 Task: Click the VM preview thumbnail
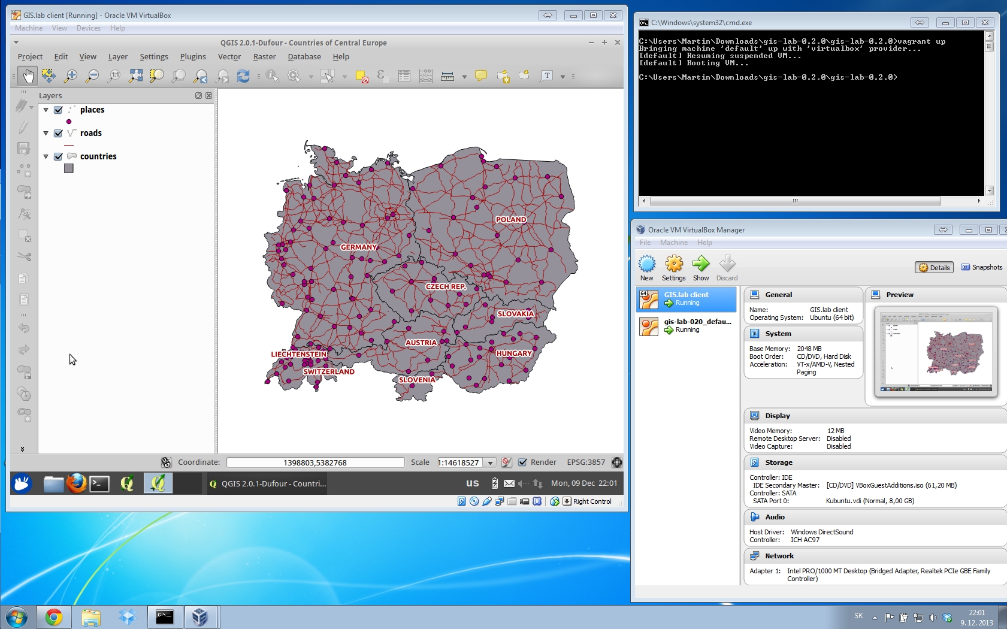(x=936, y=352)
